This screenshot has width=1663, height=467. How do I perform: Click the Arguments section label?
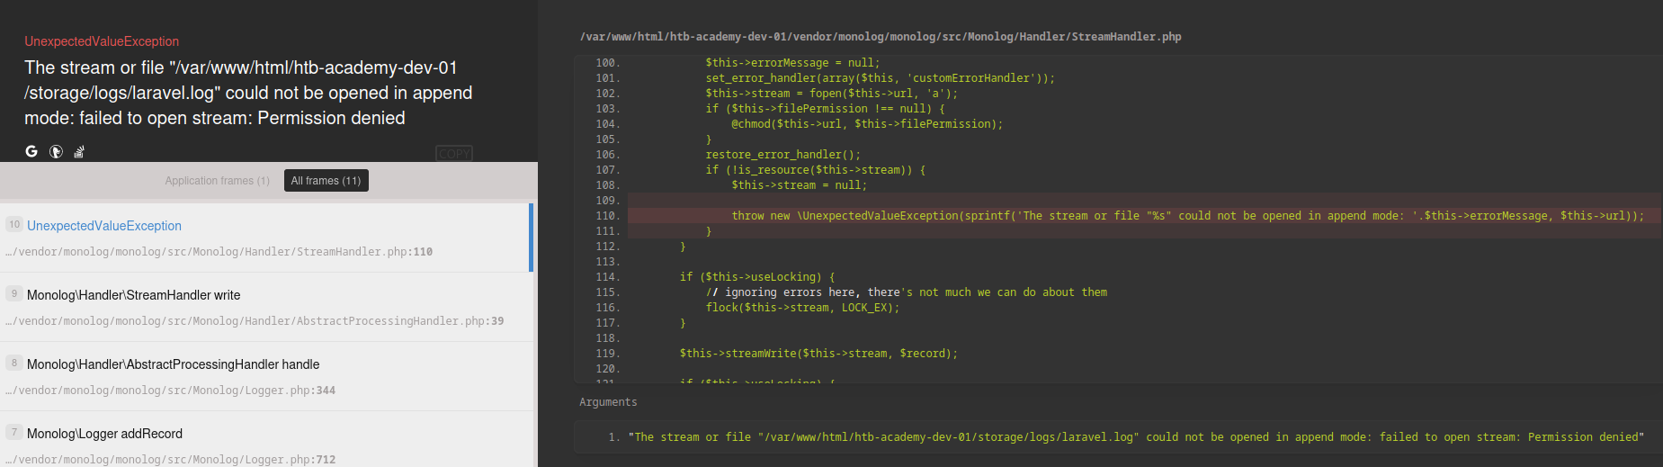pyautogui.click(x=608, y=402)
